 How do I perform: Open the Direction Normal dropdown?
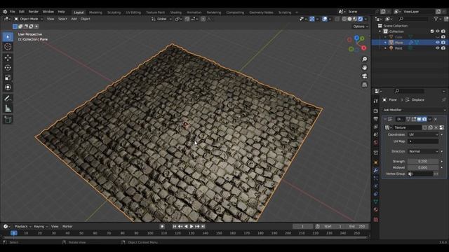coord(423,151)
